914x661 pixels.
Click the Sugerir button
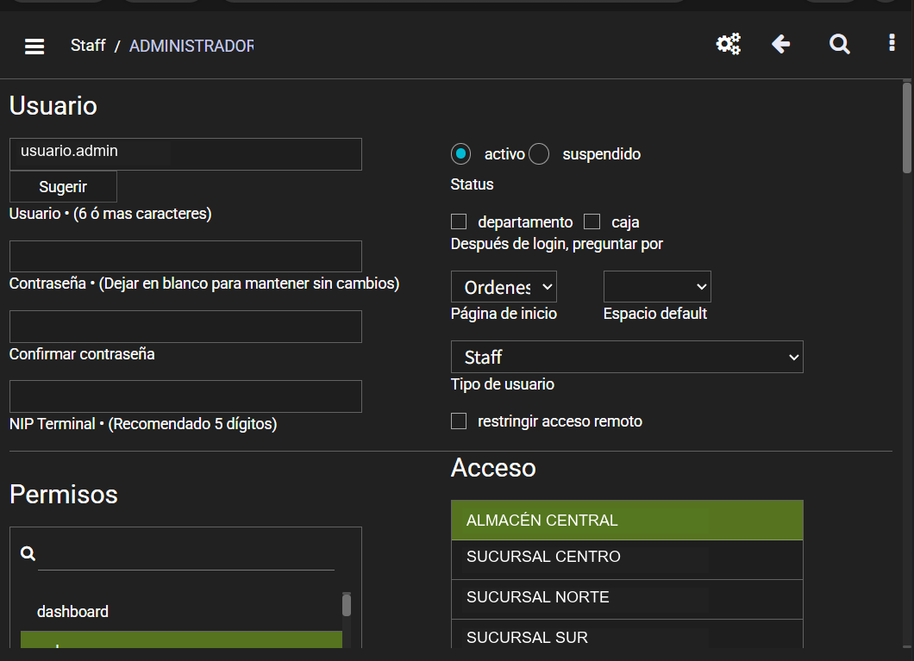click(63, 186)
